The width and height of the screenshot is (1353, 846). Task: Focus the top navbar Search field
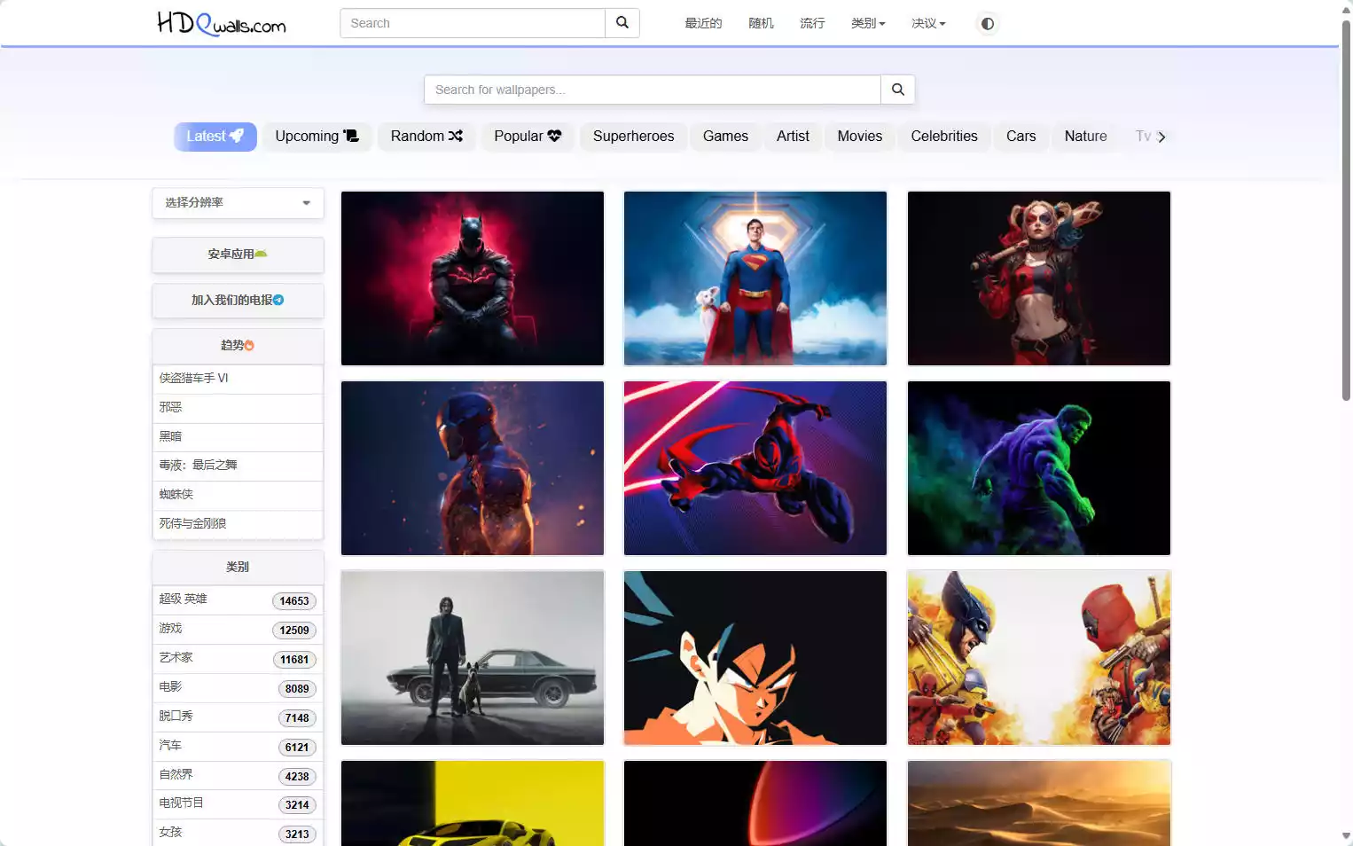(x=473, y=23)
